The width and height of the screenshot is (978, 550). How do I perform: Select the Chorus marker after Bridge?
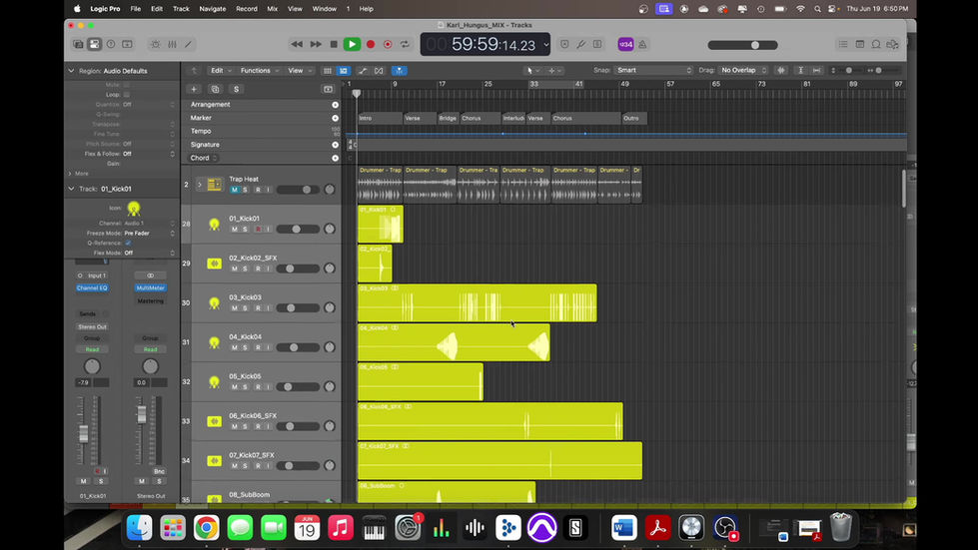480,118
